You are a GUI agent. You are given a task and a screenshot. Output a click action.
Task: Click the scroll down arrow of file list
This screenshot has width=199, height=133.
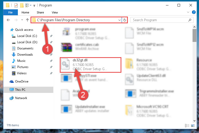click(194, 121)
